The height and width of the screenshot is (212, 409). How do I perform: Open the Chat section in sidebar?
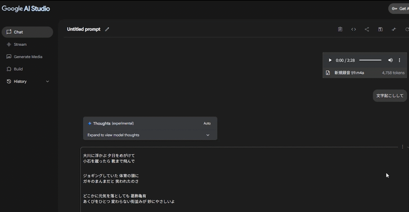(x=28, y=32)
